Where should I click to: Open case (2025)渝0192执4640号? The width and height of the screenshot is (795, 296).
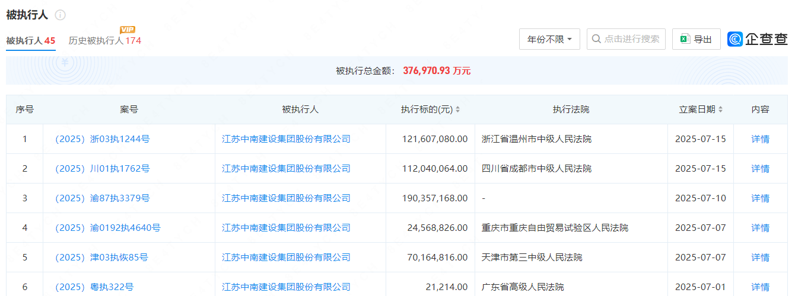107,228
